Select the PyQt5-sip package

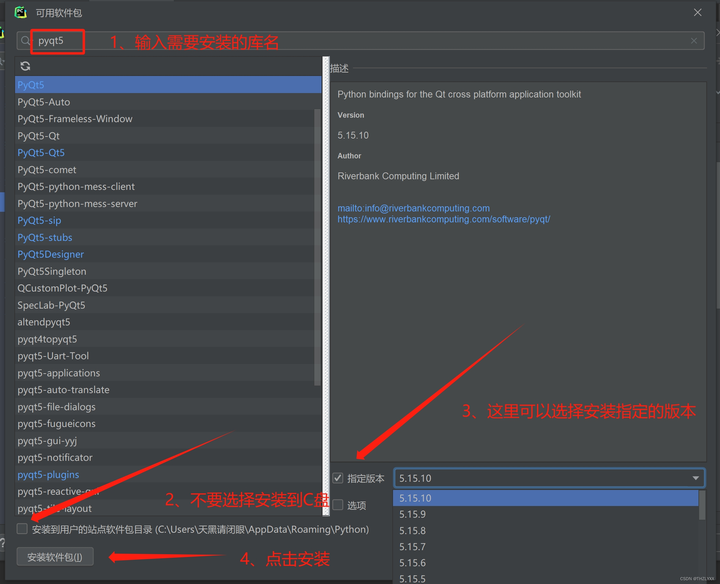point(165,220)
